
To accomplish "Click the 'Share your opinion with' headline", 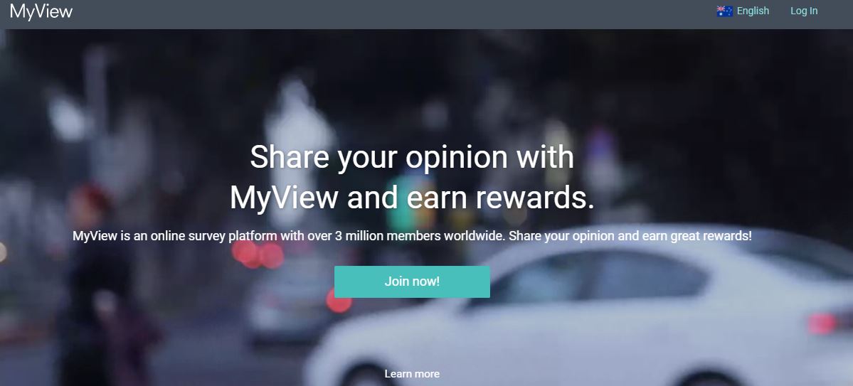I will click(412, 156).
